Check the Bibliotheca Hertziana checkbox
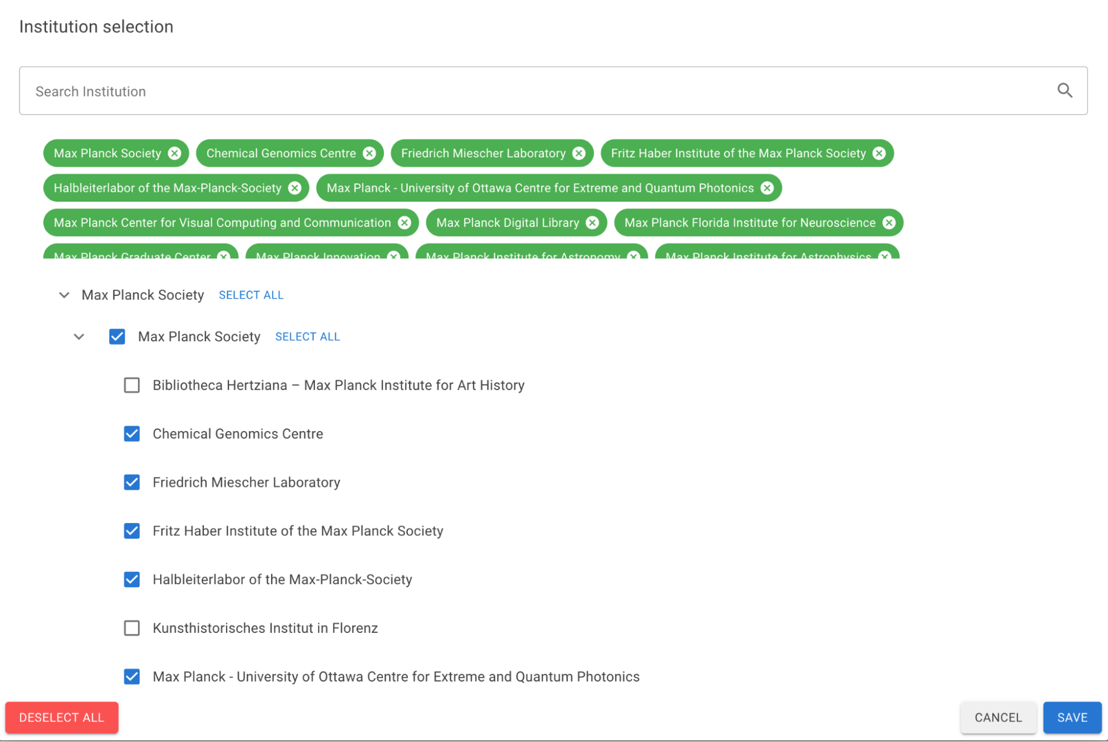The height and width of the screenshot is (742, 1108). [x=132, y=385]
